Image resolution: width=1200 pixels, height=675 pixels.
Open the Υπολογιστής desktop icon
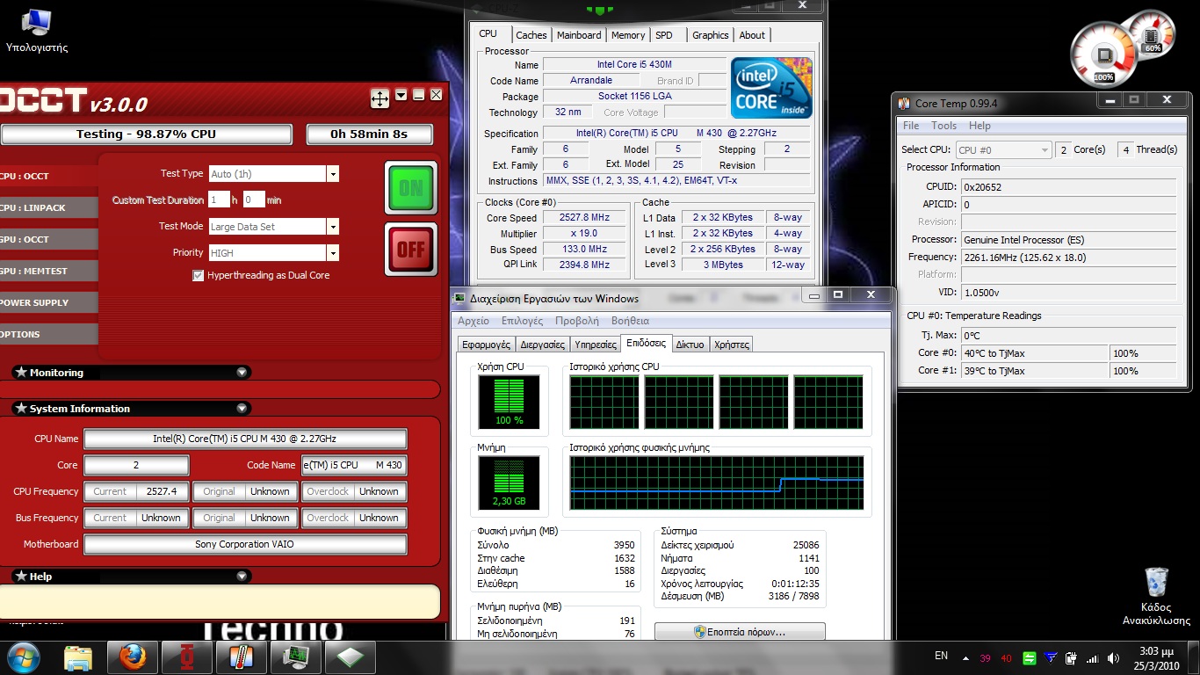[x=36, y=30]
